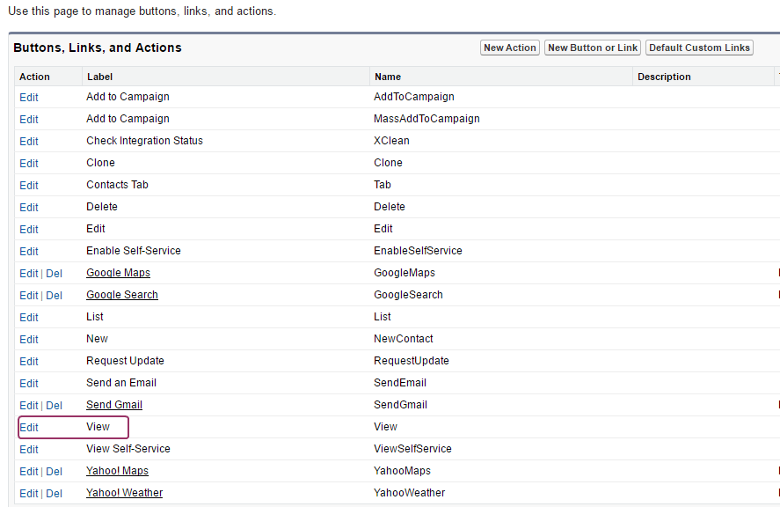This screenshot has width=780, height=507.
Task: Edit the Yahoo! Maps entry
Action: [x=29, y=471]
